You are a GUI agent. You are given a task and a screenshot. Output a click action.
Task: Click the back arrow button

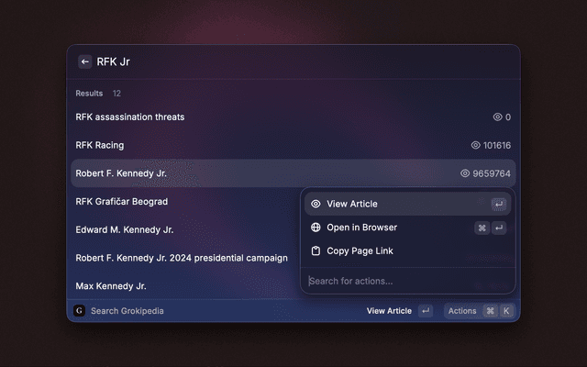(x=84, y=62)
